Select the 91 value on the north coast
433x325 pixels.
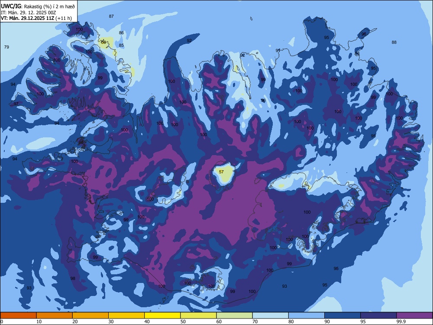[278, 50]
